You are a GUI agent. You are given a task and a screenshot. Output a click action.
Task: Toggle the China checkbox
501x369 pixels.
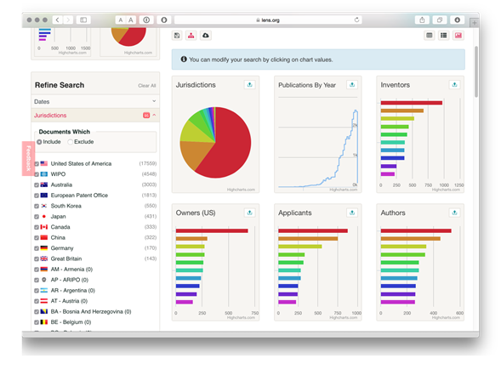pos(37,238)
